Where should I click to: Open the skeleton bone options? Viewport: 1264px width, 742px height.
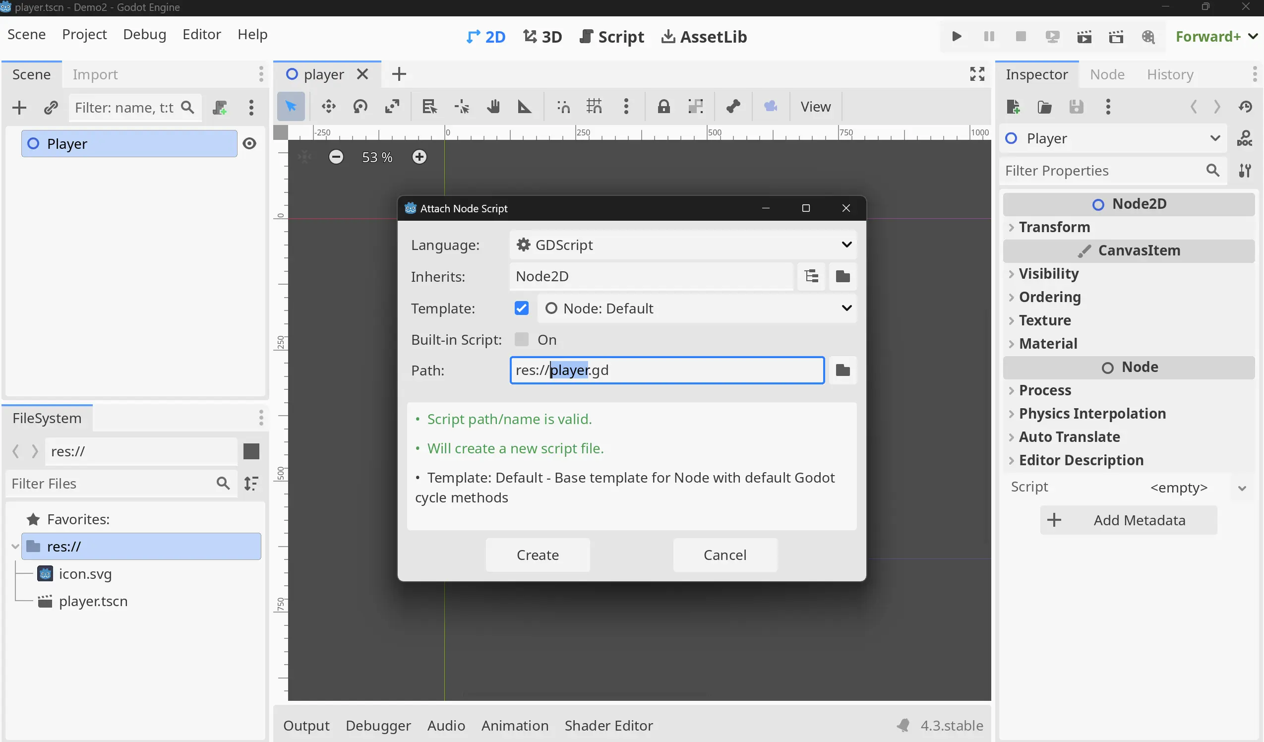[733, 106]
